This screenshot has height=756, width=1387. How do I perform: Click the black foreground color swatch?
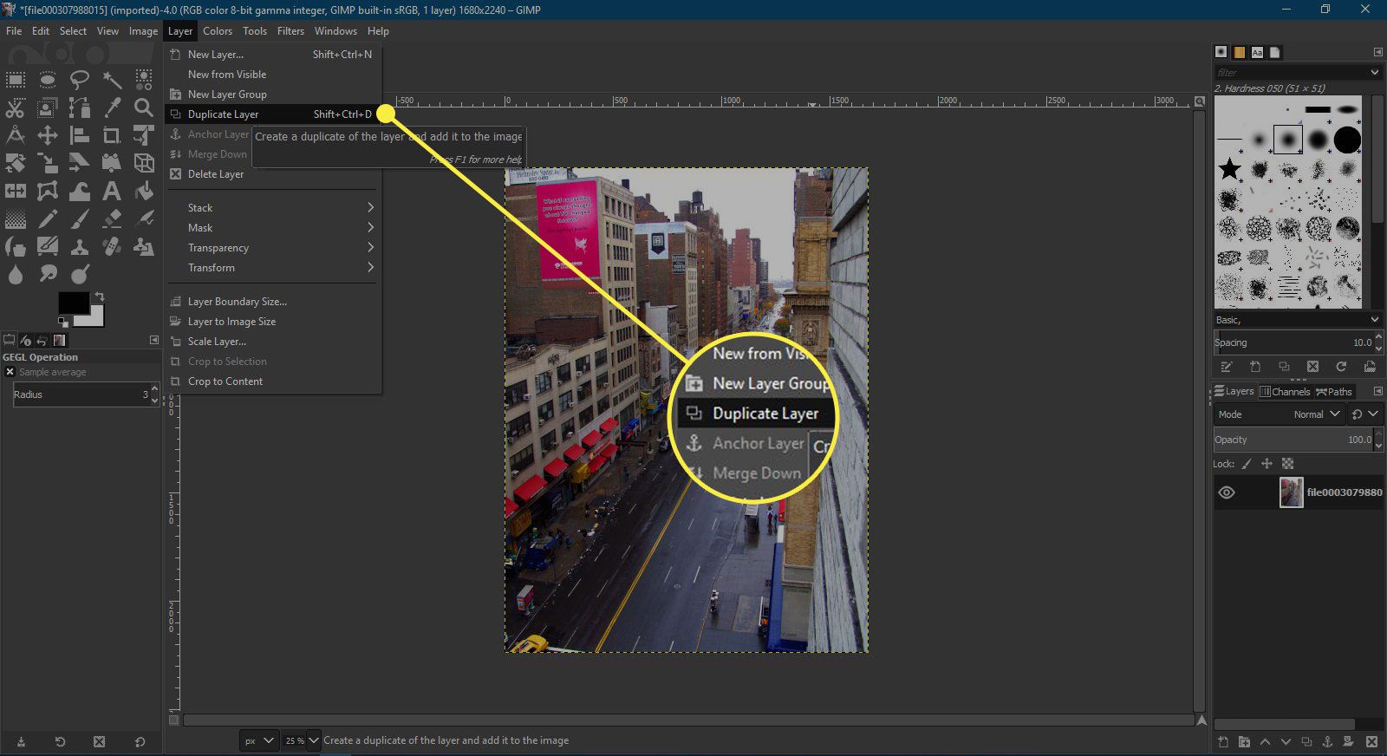(74, 303)
